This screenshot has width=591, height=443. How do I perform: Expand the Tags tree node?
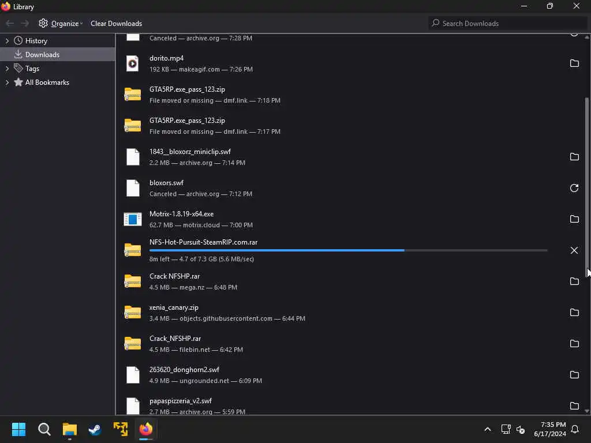[x=7, y=69]
